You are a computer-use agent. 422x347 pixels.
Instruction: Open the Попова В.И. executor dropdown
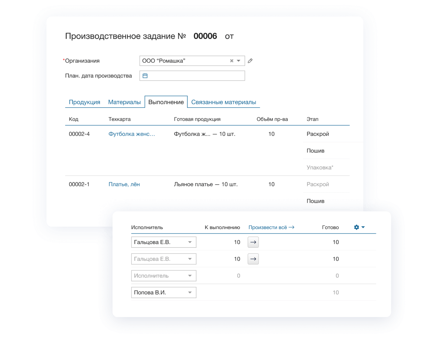[x=164, y=293]
